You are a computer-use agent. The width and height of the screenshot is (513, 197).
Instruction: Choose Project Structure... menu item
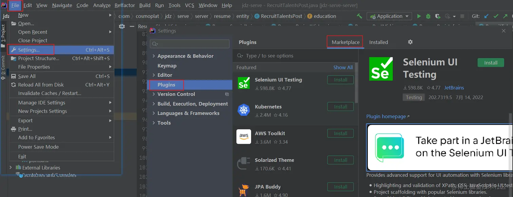[x=61, y=58]
